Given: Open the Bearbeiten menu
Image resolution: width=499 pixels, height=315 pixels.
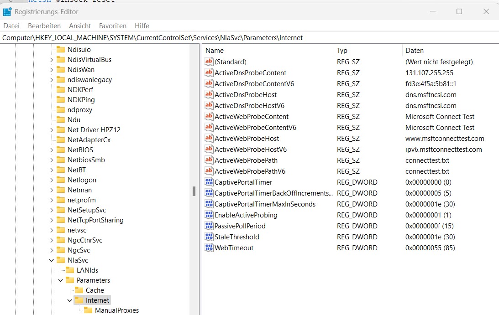Looking at the screenshot, I should pos(44,26).
